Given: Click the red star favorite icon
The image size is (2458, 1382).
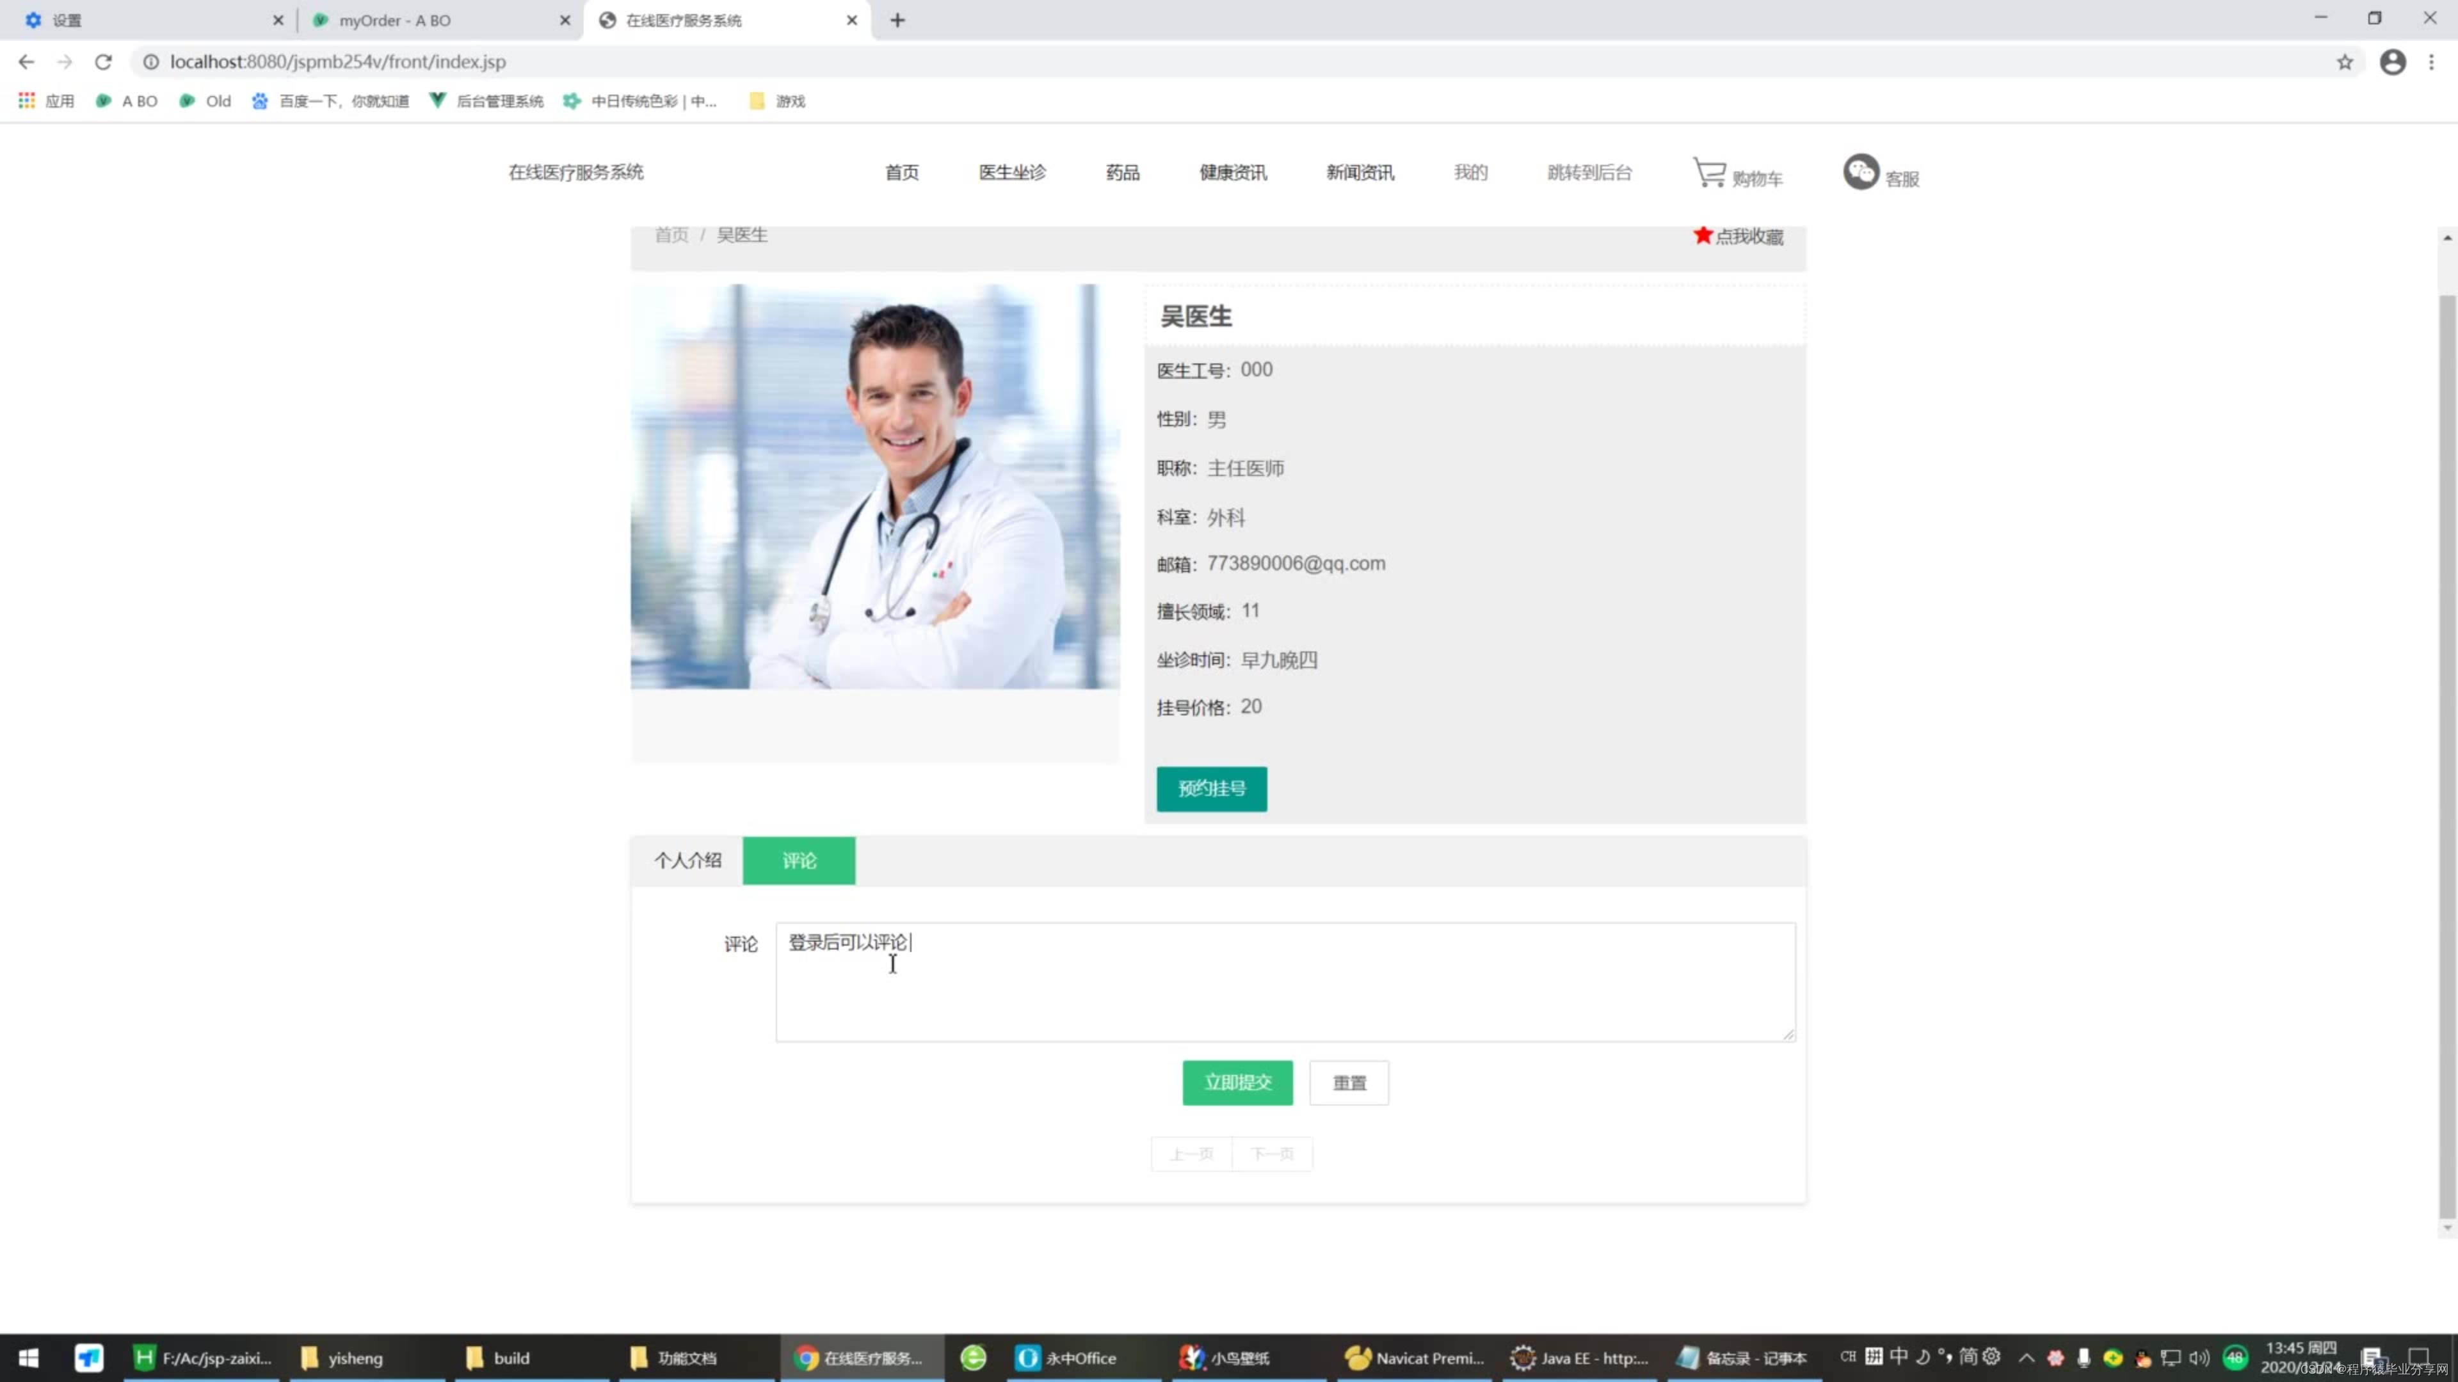Looking at the screenshot, I should coord(1702,235).
